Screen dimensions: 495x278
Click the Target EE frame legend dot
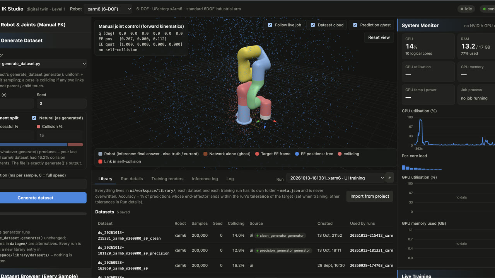pos(257,154)
